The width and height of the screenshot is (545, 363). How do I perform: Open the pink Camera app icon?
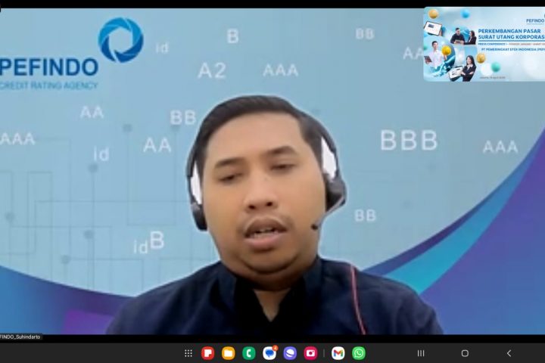click(x=310, y=353)
